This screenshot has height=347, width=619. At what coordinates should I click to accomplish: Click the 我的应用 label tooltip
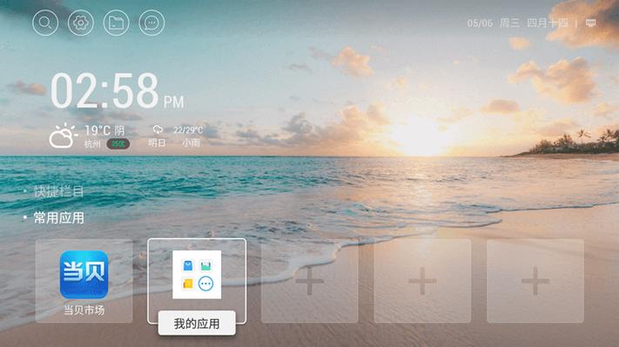pyautogui.click(x=197, y=324)
